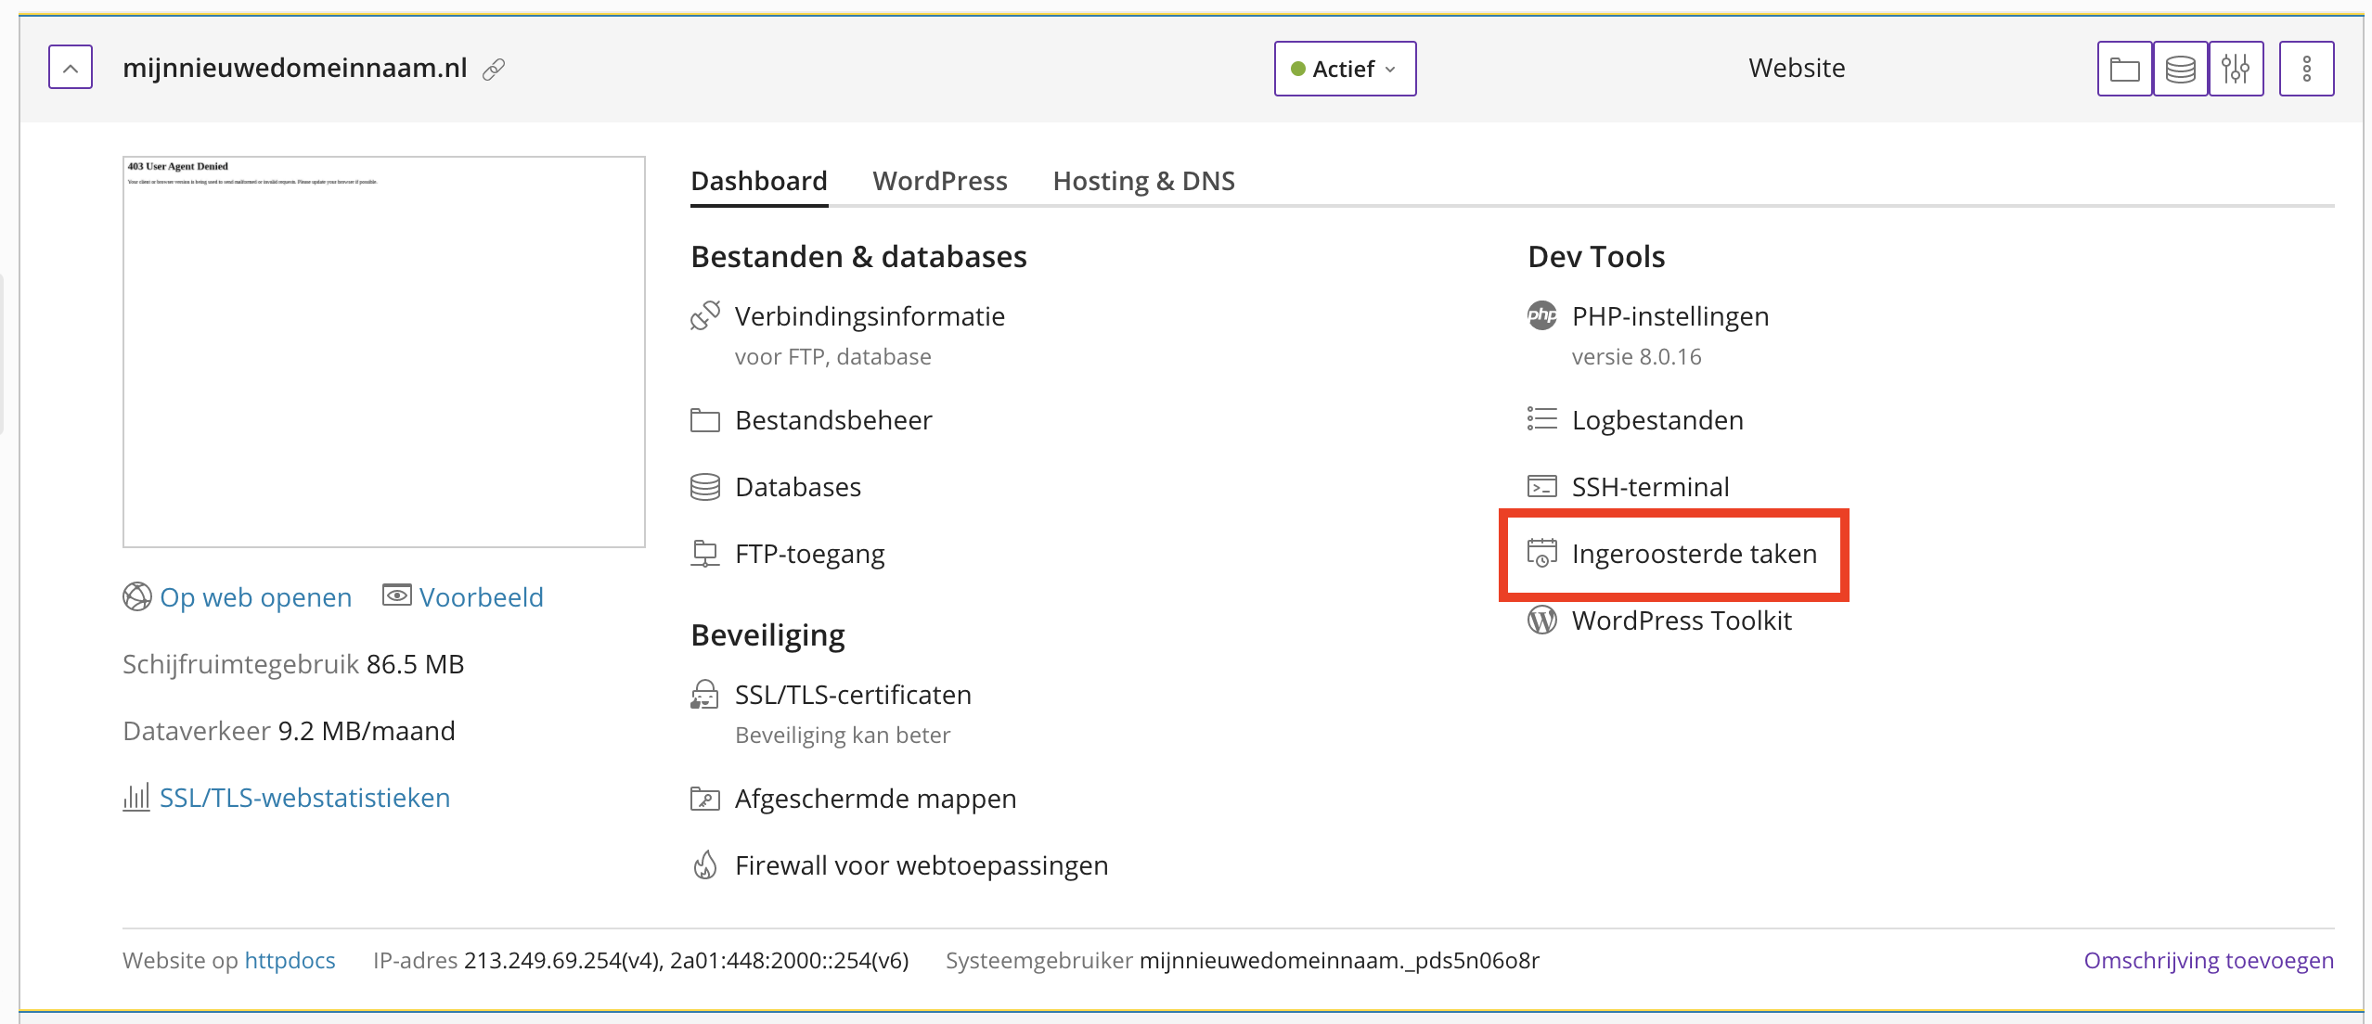Image resolution: width=2372 pixels, height=1024 pixels.
Task: Click the httpdocs folder link
Action: tap(290, 960)
